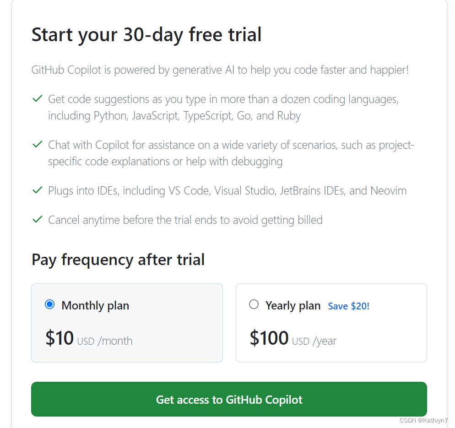Click the Python and JavaScript languages text
Image resolution: width=455 pixels, height=428 pixels.
tap(174, 115)
